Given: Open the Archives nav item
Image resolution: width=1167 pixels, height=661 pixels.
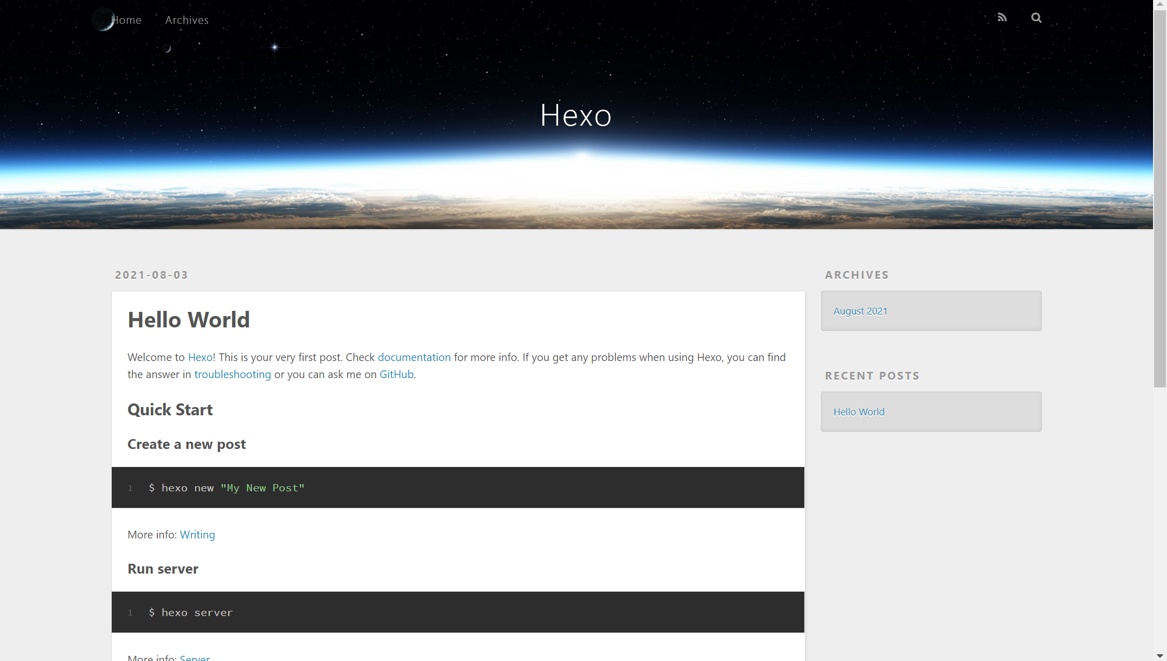Looking at the screenshot, I should [x=187, y=20].
